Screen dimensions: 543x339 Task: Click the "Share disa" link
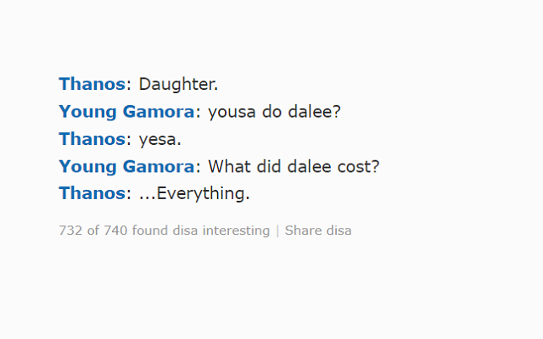click(x=318, y=231)
